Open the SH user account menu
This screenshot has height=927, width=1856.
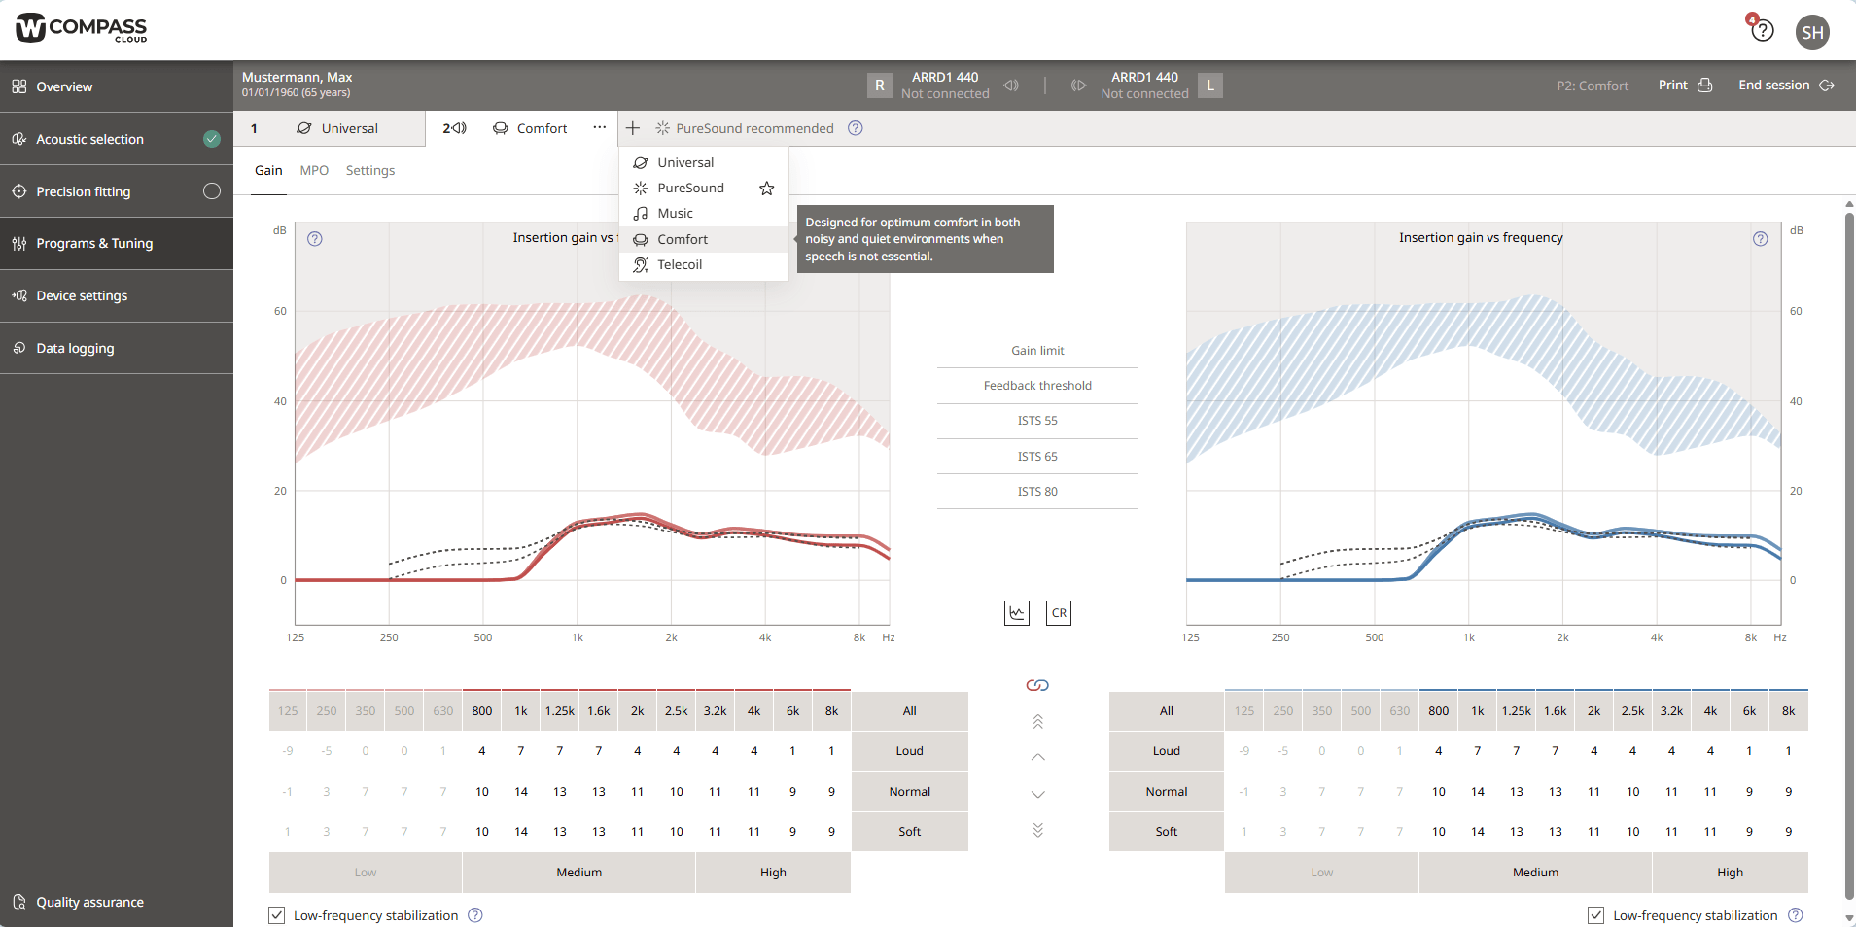[x=1812, y=32]
